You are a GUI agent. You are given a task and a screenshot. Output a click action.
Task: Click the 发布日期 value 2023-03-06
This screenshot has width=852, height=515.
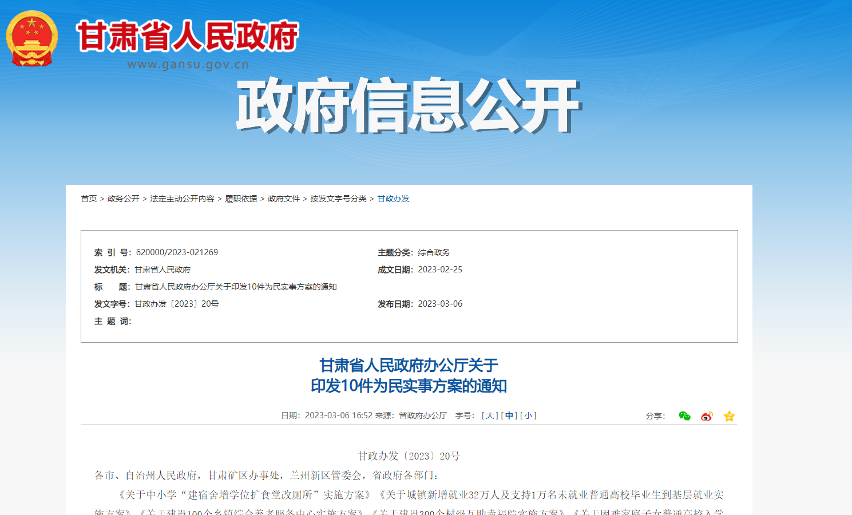click(x=440, y=304)
